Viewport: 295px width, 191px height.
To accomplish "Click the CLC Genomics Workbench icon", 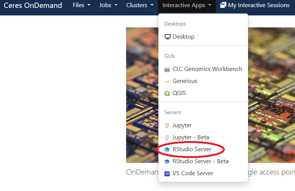I will tap(167, 69).
